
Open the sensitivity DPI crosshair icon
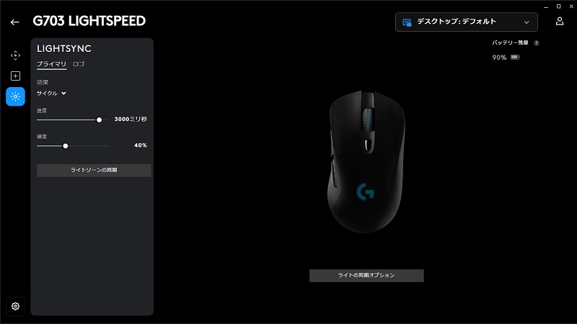tap(15, 55)
